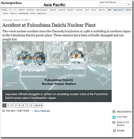Image resolution: width=134 pixels, height=139 pixels.
Task: Click the 'Published: March 15, 2011' date
Action: pos(16,20)
